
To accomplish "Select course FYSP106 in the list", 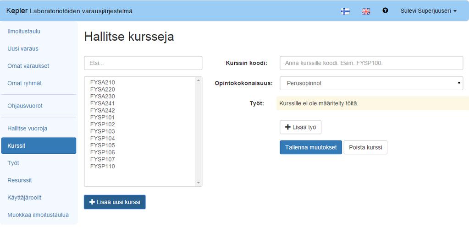I will [x=103, y=152].
